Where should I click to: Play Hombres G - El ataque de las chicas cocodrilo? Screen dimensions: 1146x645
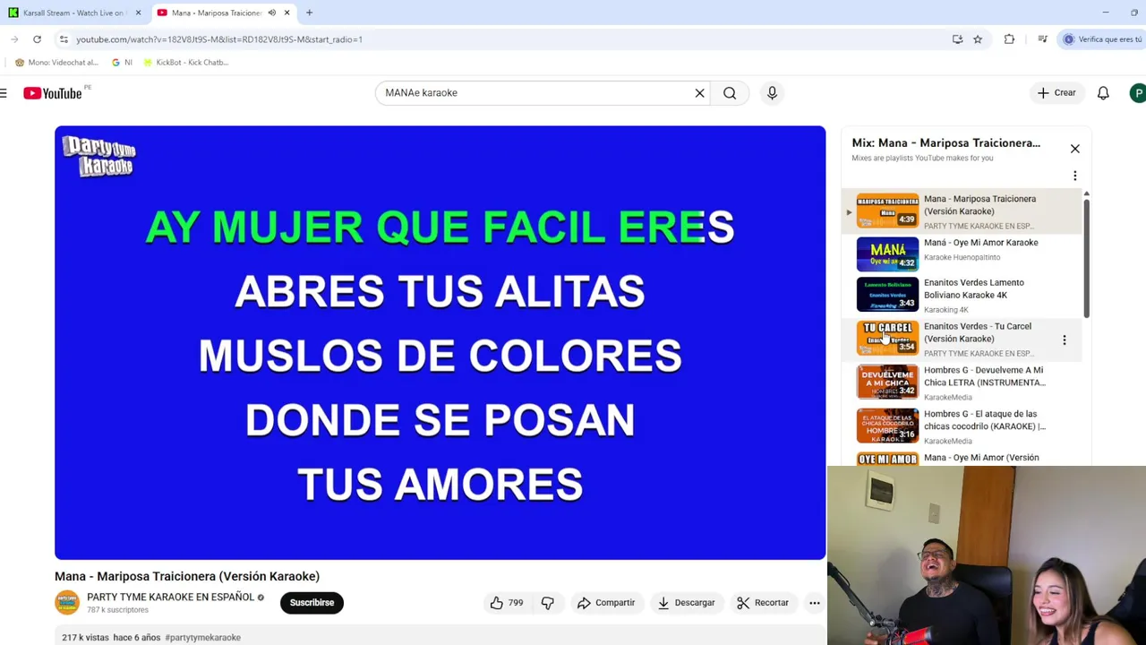tap(962, 427)
